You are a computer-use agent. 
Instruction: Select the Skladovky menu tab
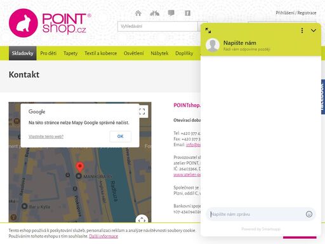(x=23, y=53)
